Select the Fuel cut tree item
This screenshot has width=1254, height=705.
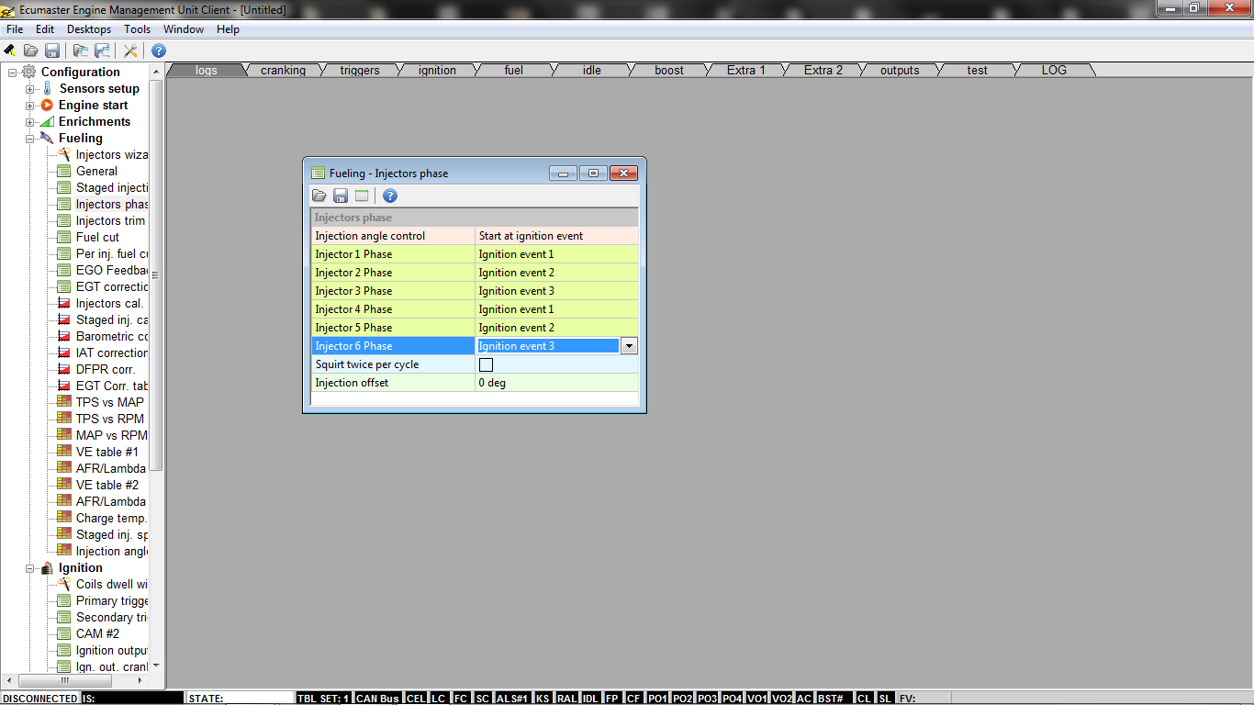coord(97,237)
